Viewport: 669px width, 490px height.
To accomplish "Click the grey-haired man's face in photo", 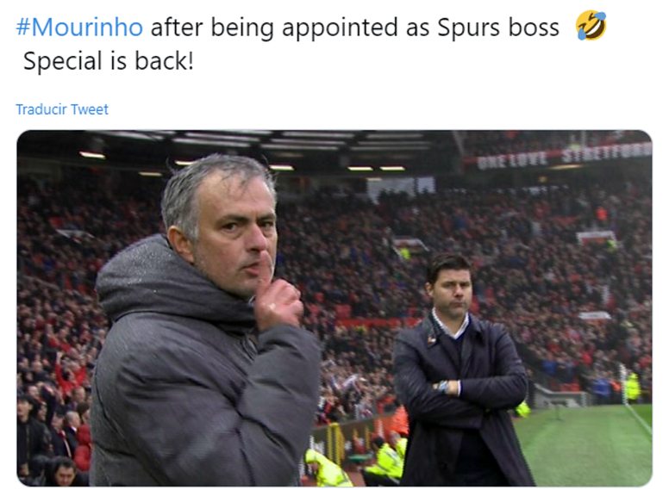I will 237,239.
